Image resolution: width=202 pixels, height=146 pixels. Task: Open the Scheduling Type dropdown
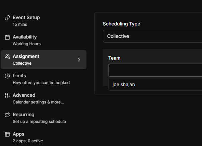pos(152,36)
